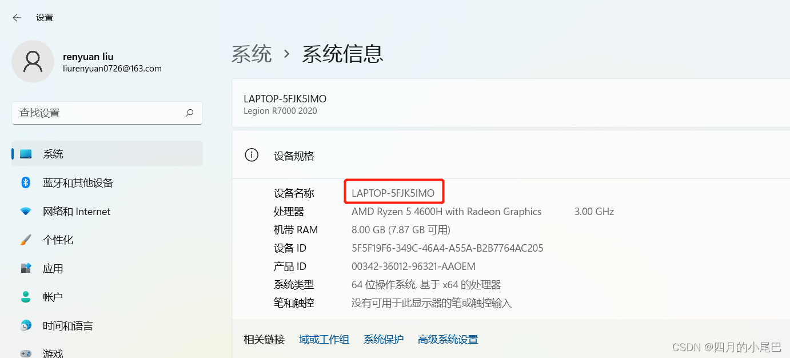Select 系统 in the settings sidebar
The height and width of the screenshot is (358, 790).
pos(53,153)
